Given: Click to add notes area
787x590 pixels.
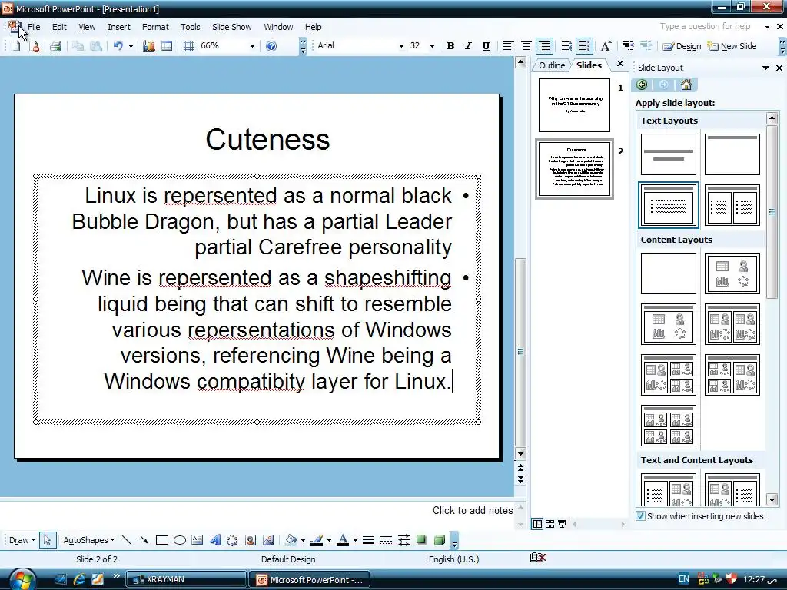Looking at the screenshot, I should [473, 510].
